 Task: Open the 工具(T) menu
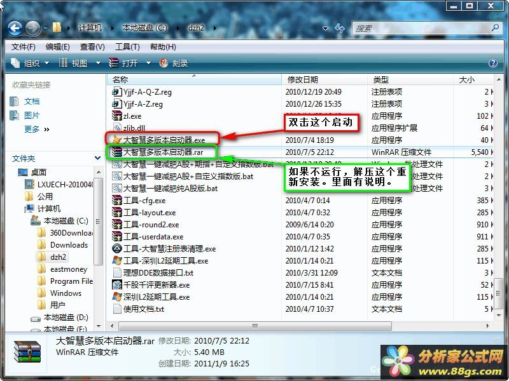(x=127, y=47)
